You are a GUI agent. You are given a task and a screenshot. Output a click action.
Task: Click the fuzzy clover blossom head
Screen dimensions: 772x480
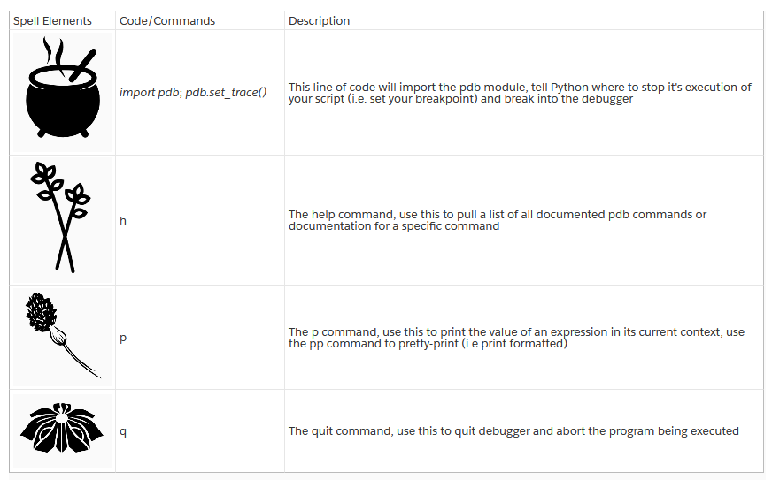coord(41,312)
